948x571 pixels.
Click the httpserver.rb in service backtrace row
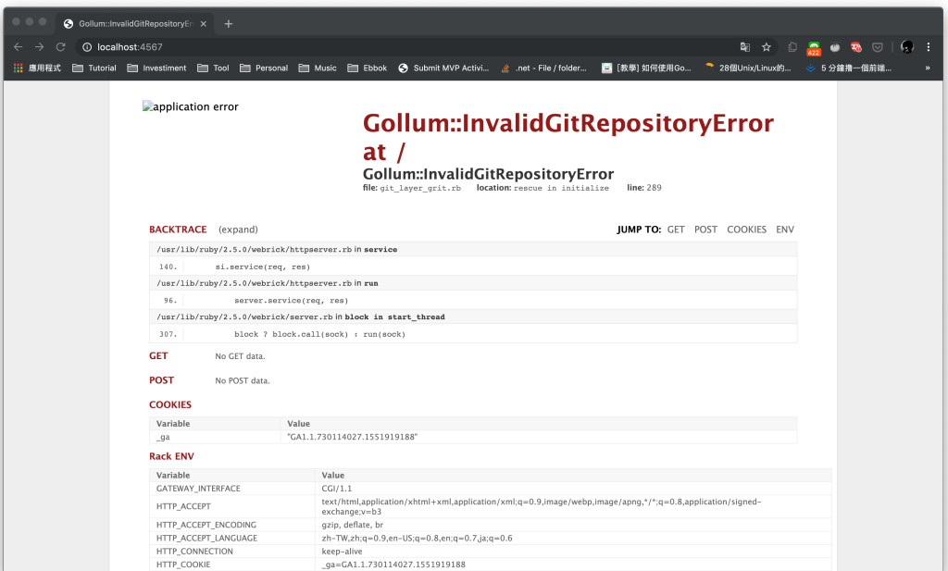click(473, 250)
